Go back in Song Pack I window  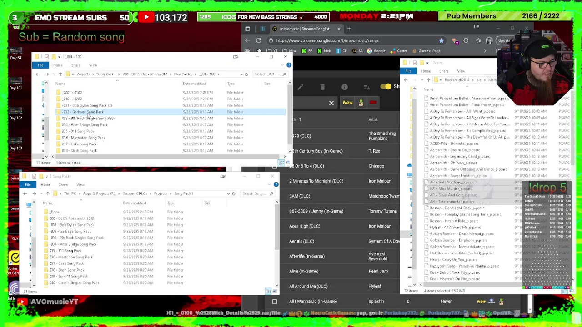tap(25, 193)
